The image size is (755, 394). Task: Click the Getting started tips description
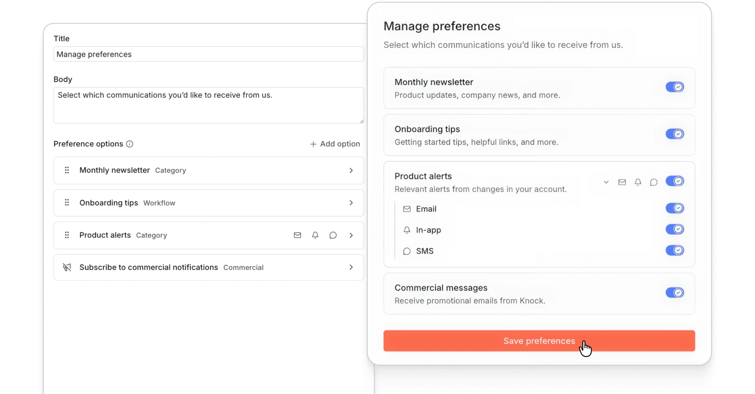click(x=476, y=142)
